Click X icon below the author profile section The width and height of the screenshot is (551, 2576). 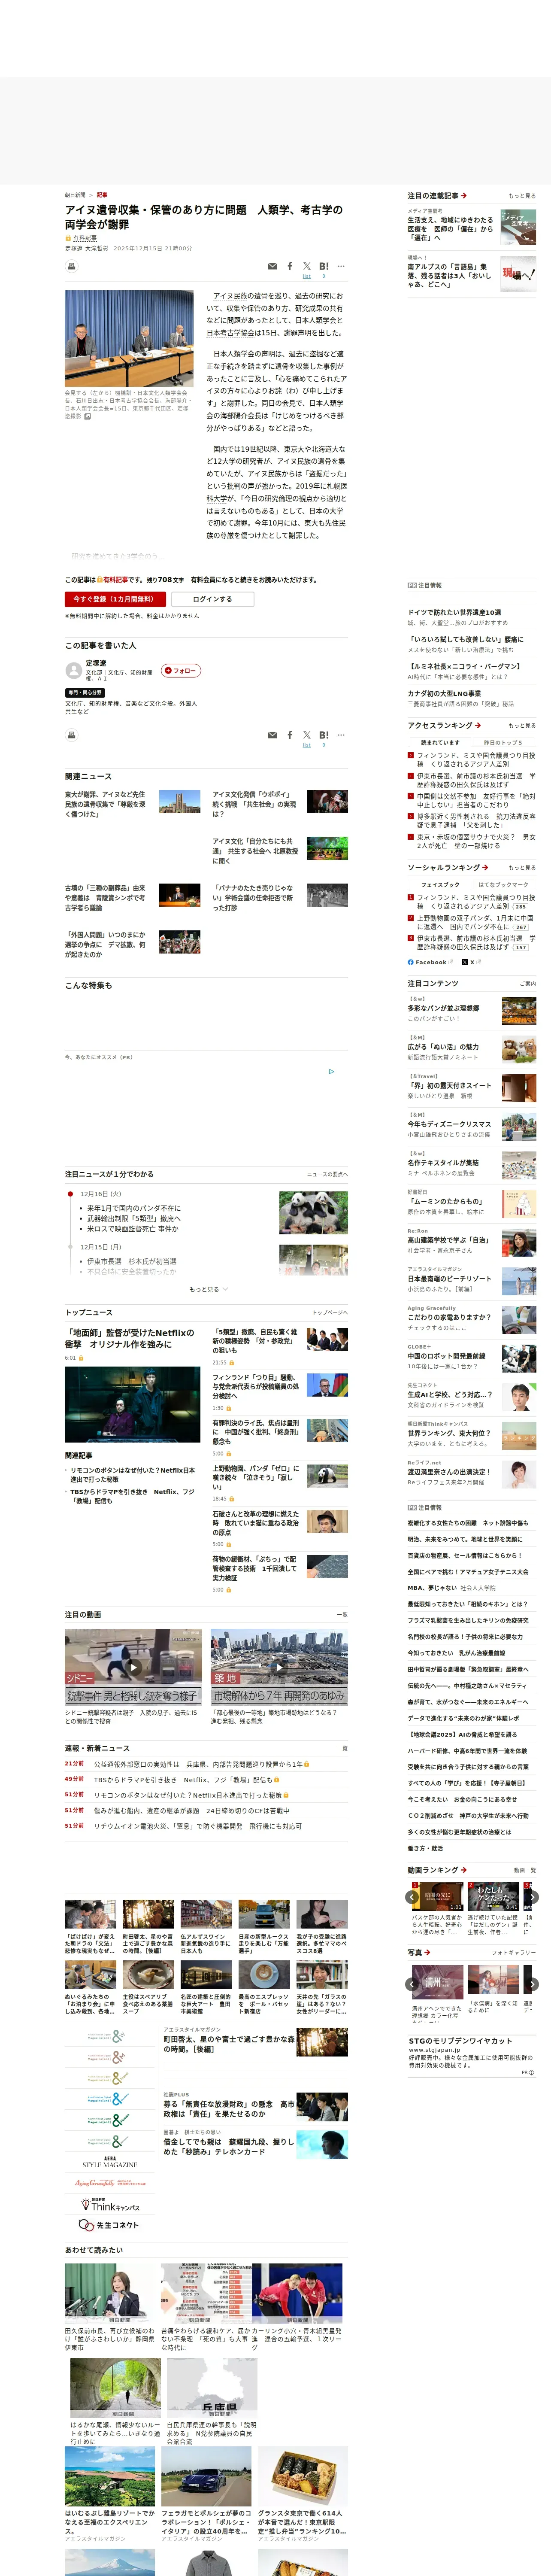coord(306,735)
